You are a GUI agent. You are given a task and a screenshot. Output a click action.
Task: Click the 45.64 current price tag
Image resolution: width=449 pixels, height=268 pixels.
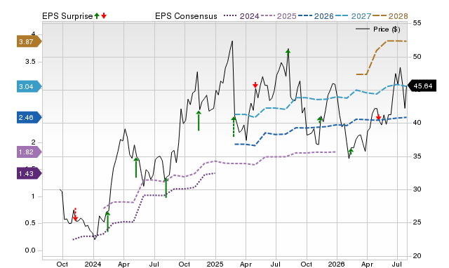click(422, 86)
